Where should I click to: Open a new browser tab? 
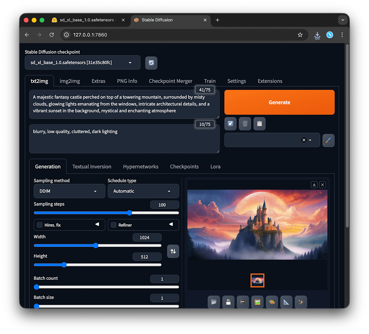[x=217, y=20]
